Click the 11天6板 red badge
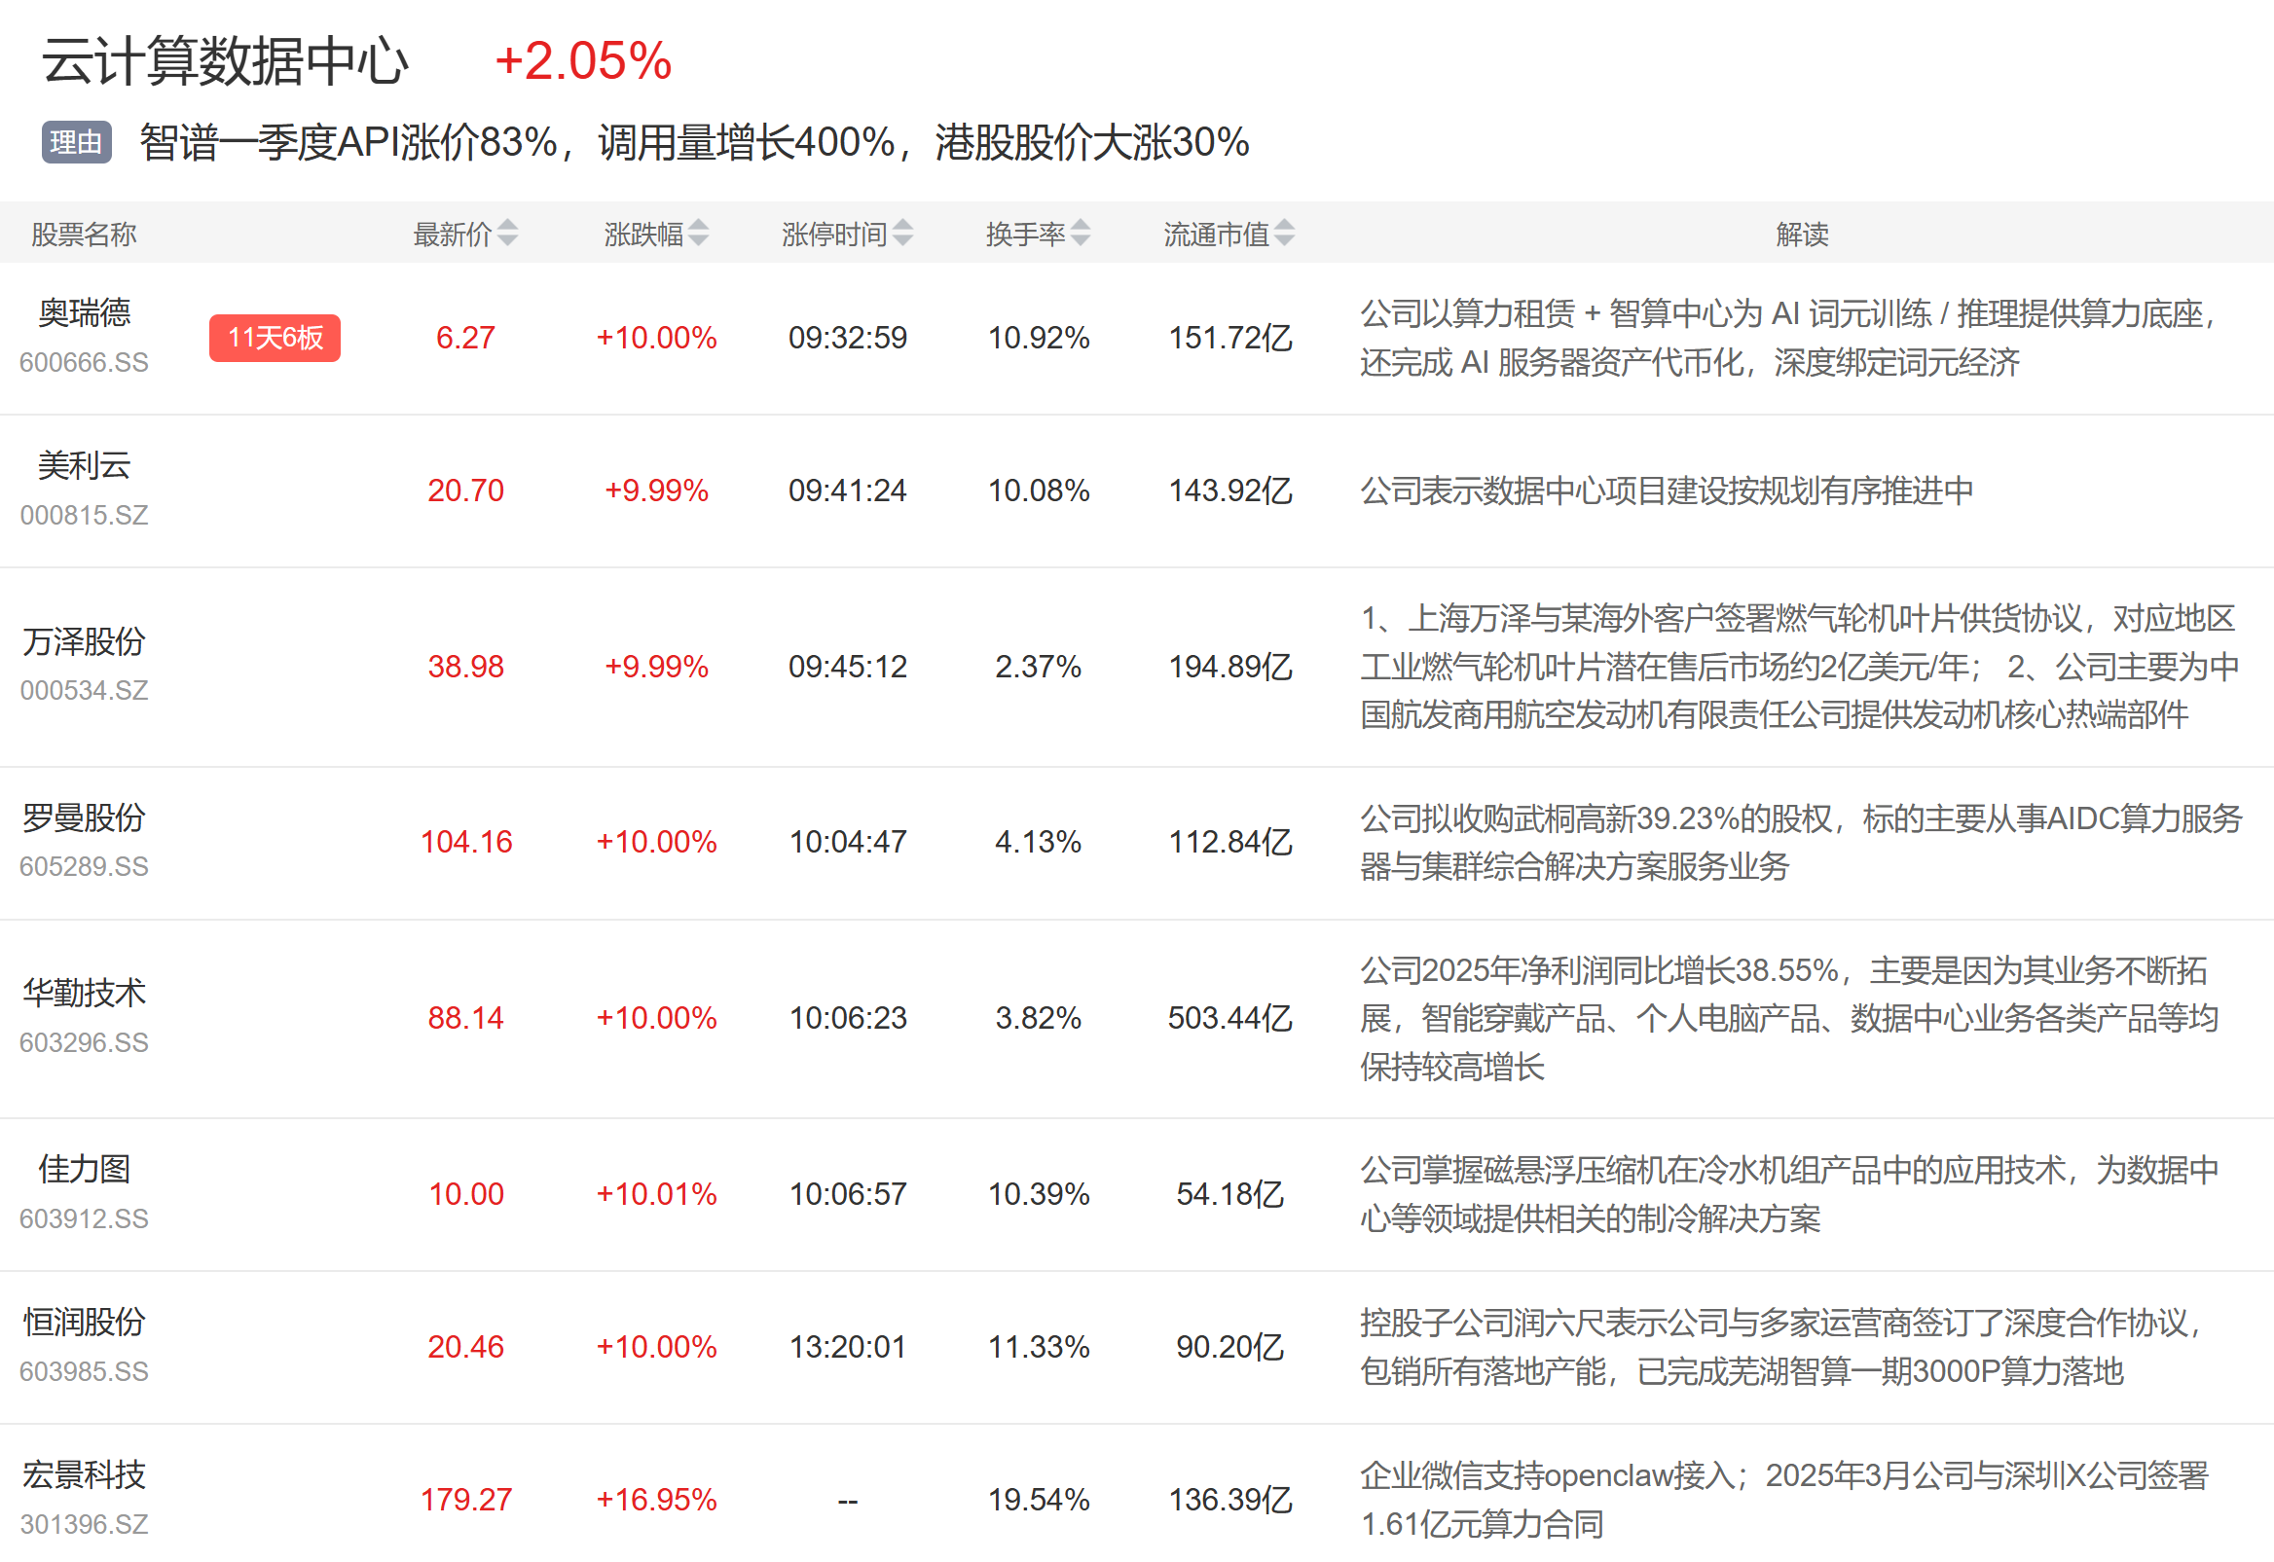 (x=275, y=338)
